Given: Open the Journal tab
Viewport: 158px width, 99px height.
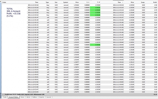Looking at the screenshot, I should (x=49, y=97).
